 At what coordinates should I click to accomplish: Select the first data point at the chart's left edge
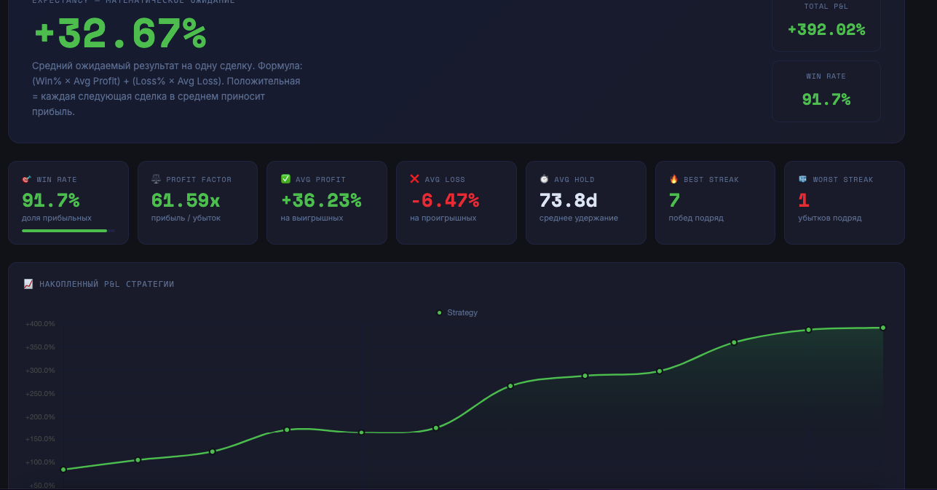click(x=63, y=470)
